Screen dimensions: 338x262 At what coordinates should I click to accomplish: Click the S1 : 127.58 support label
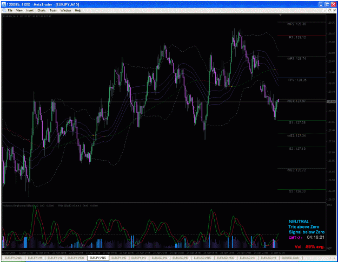click(x=297, y=122)
